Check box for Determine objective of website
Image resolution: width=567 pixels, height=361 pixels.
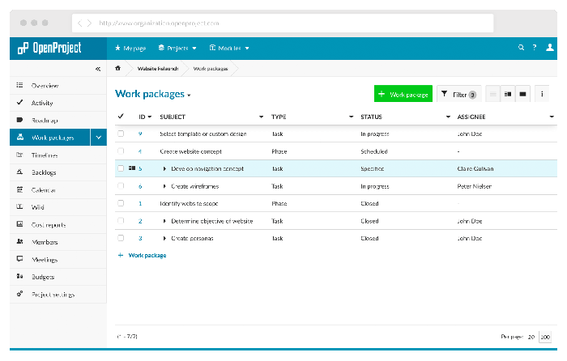coord(121,221)
